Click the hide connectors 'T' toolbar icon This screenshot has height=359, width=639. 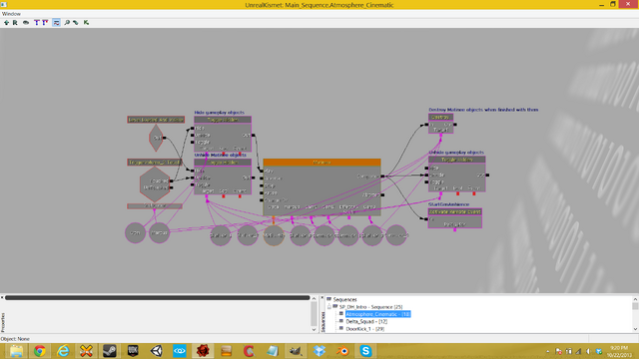point(36,23)
